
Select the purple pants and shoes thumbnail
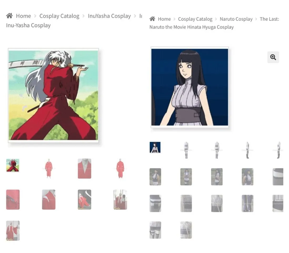tap(247, 203)
